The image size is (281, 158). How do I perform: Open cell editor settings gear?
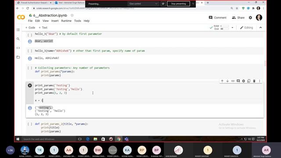click(243, 81)
